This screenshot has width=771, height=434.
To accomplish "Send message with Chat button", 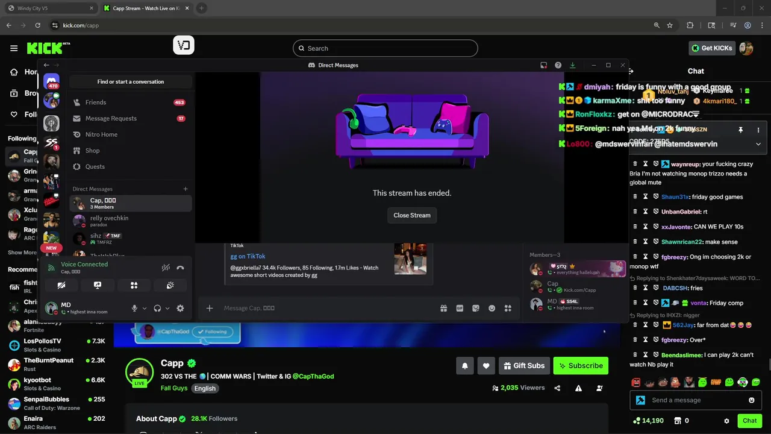I will [749, 421].
